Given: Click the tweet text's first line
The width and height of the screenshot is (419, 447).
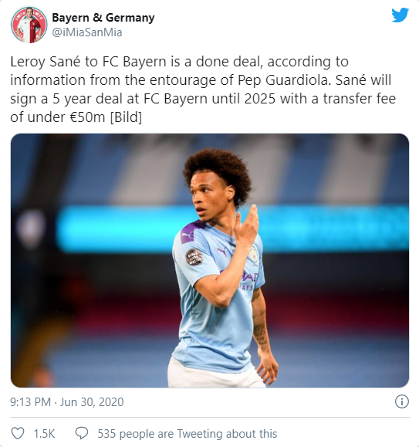Looking at the screenshot, I should point(180,62).
